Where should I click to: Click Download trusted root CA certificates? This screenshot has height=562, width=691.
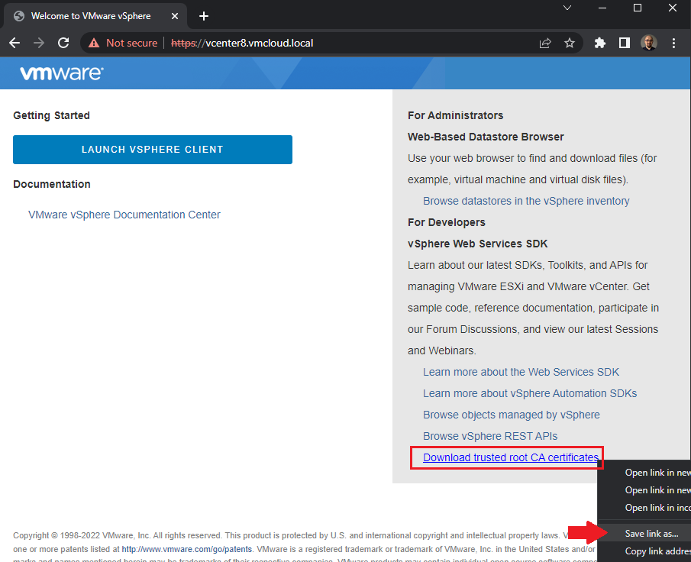[510, 457]
